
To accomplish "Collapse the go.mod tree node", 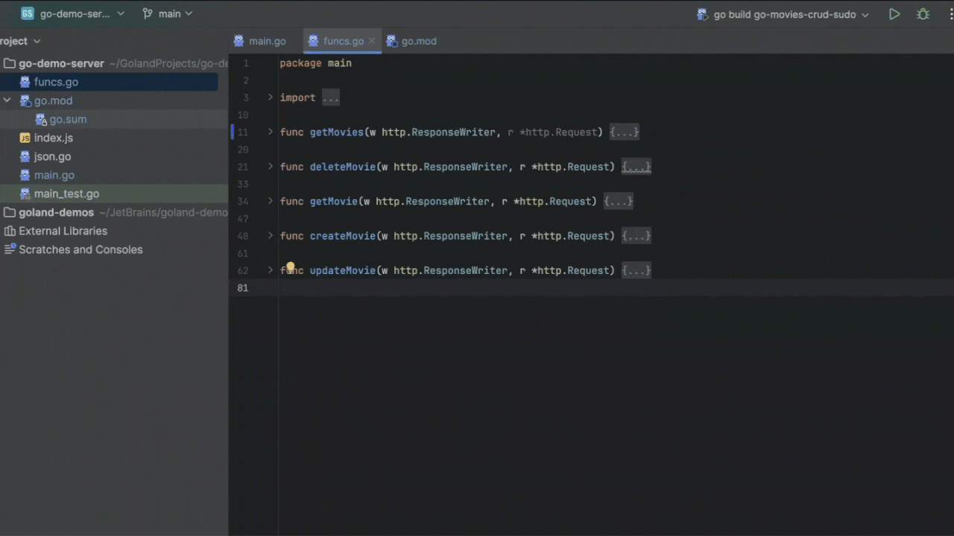I will [x=7, y=100].
